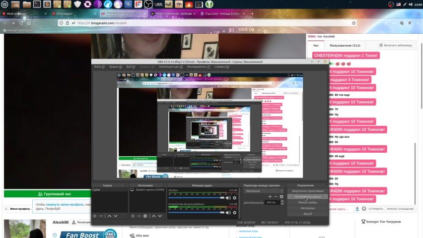Add a new source with plus icon

coord(133,216)
